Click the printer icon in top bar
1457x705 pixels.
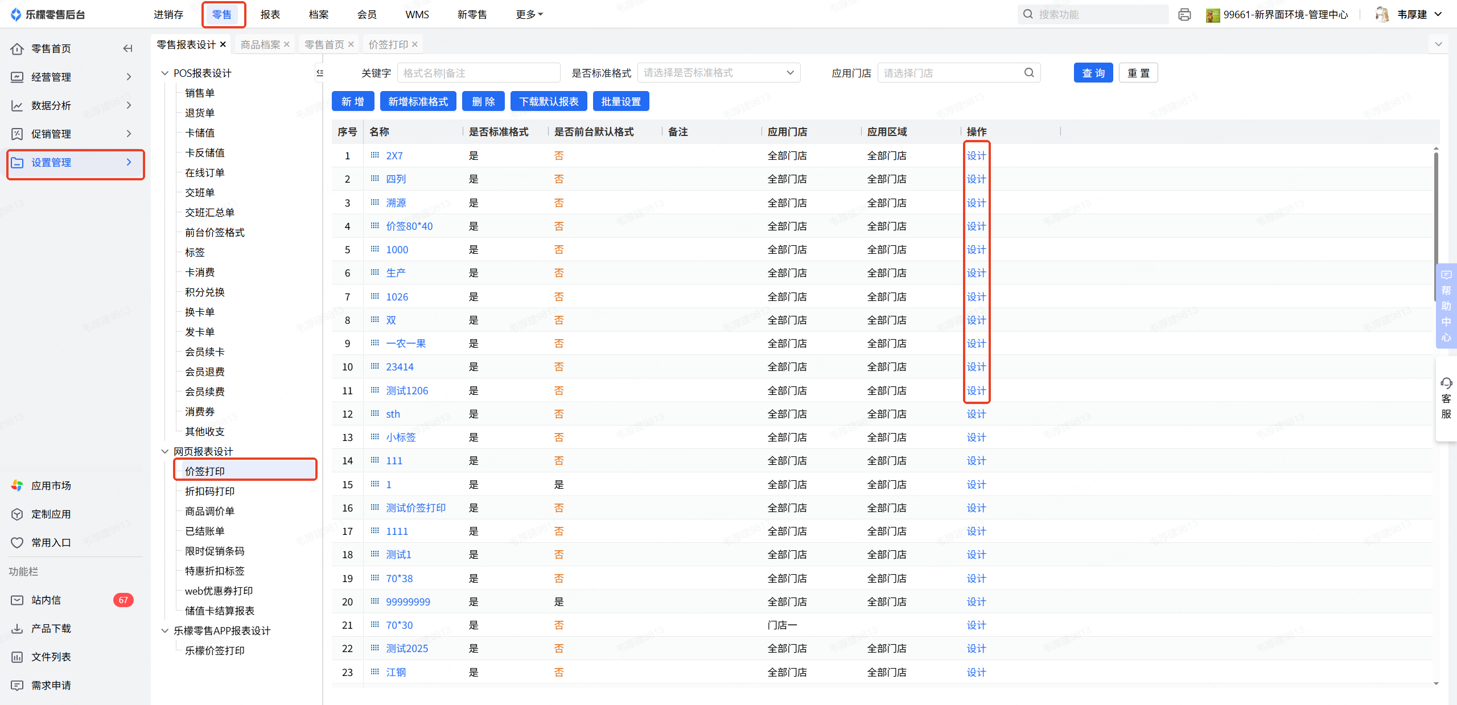[x=1184, y=15]
